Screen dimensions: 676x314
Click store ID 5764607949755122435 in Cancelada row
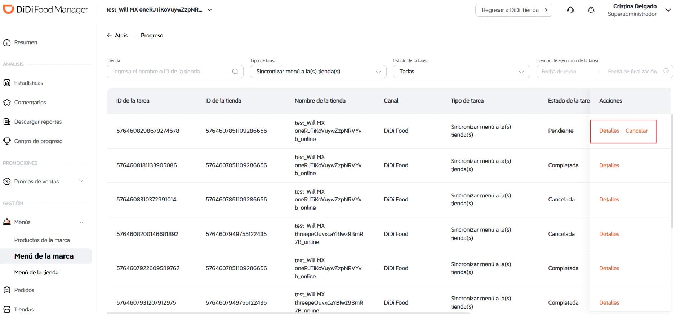(236, 234)
